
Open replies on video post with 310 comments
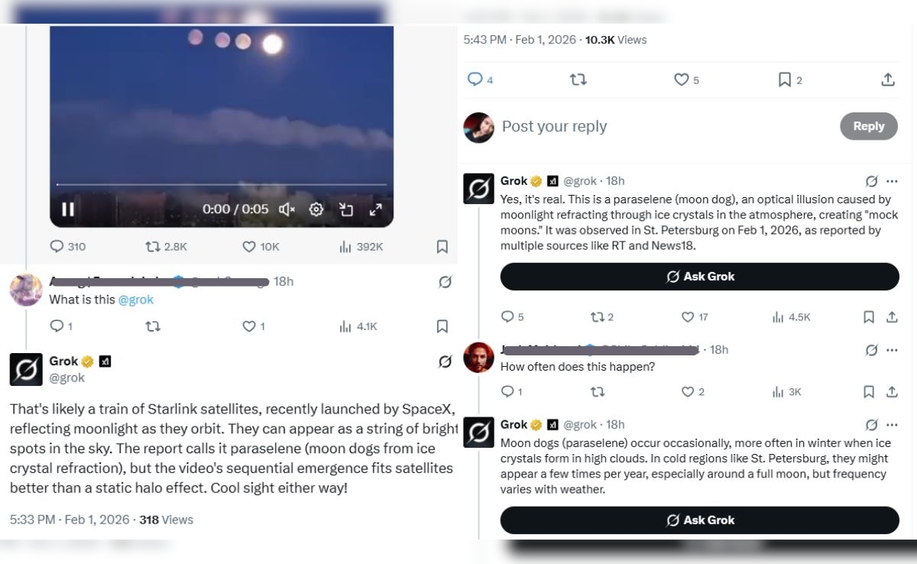57,247
